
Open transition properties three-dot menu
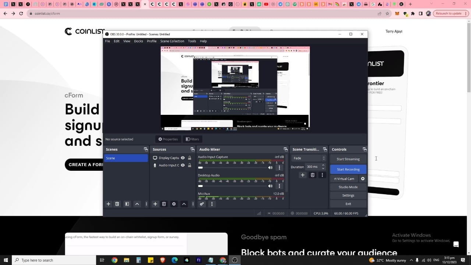[322, 175]
